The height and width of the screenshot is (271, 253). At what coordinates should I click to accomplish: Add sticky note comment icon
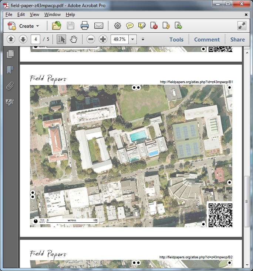click(130, 26)
